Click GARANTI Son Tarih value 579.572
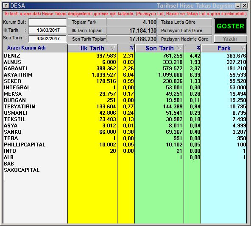The image size is (251, 226). (x=173, y=69)
